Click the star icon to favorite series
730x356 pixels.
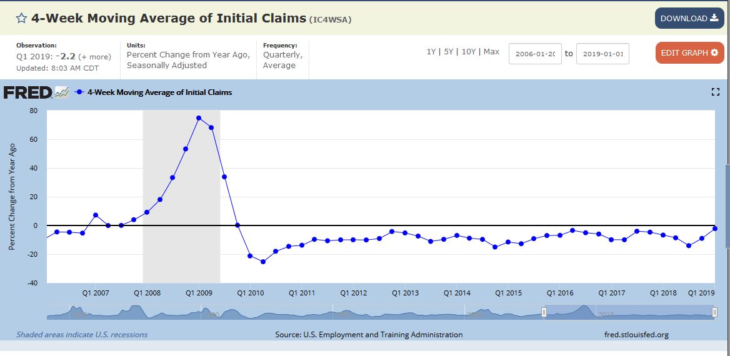(x=21, y=18)
